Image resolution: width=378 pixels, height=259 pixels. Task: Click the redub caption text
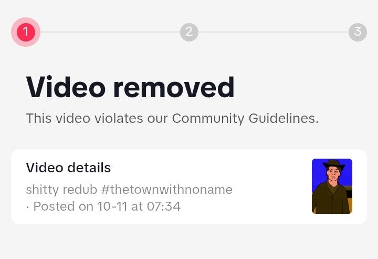(x=129, y=190)
